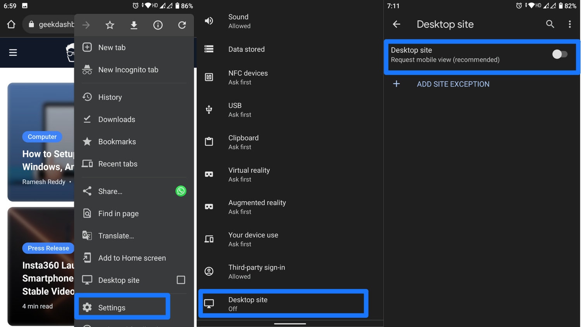The width and height of the screenshot is (581, 327).
Task: Go back using the arrow in Desktop site screen
Action: 397,24
